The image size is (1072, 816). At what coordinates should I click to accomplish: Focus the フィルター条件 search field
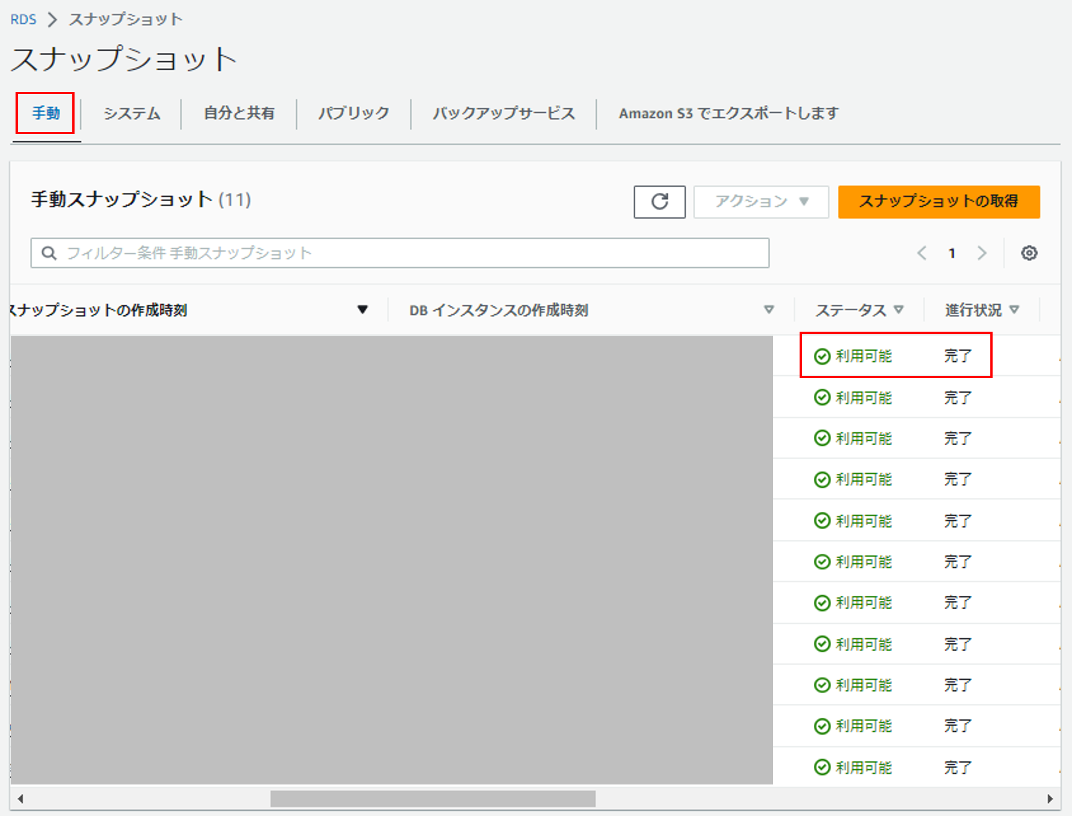tap(413, 253)
